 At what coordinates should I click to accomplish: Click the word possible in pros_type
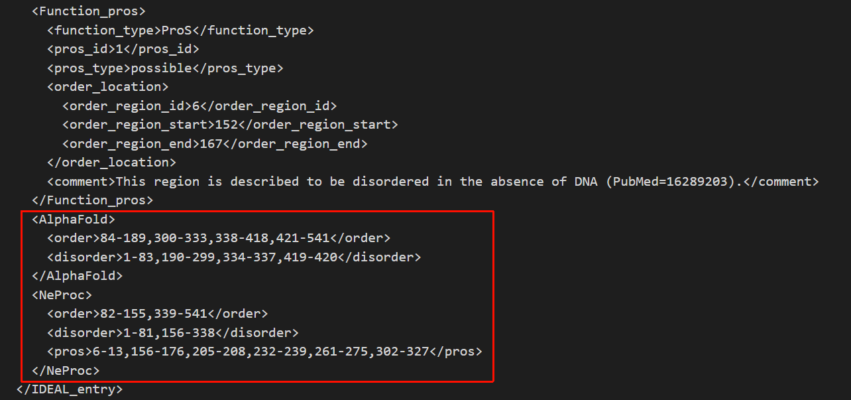click(162, 68)
